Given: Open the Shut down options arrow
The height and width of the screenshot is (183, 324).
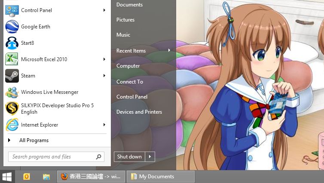Looking at the screenshot, I should [150, 157].
